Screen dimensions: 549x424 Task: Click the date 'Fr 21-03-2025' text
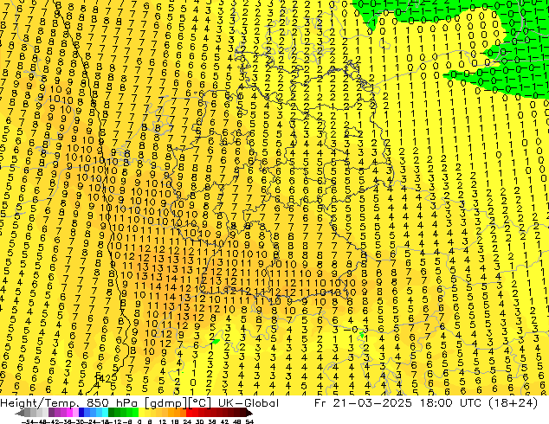(363, 403)
